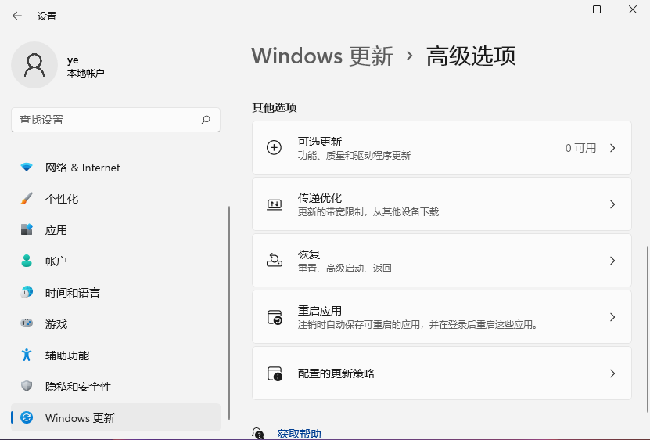Click the 设置 window title text
Screen dimensions: 650x440
tap(47, 16)
